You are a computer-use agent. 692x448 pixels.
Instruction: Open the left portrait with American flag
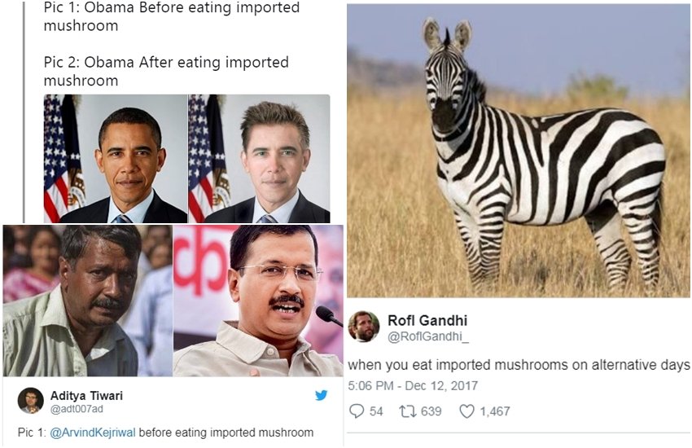pos(116,158)
